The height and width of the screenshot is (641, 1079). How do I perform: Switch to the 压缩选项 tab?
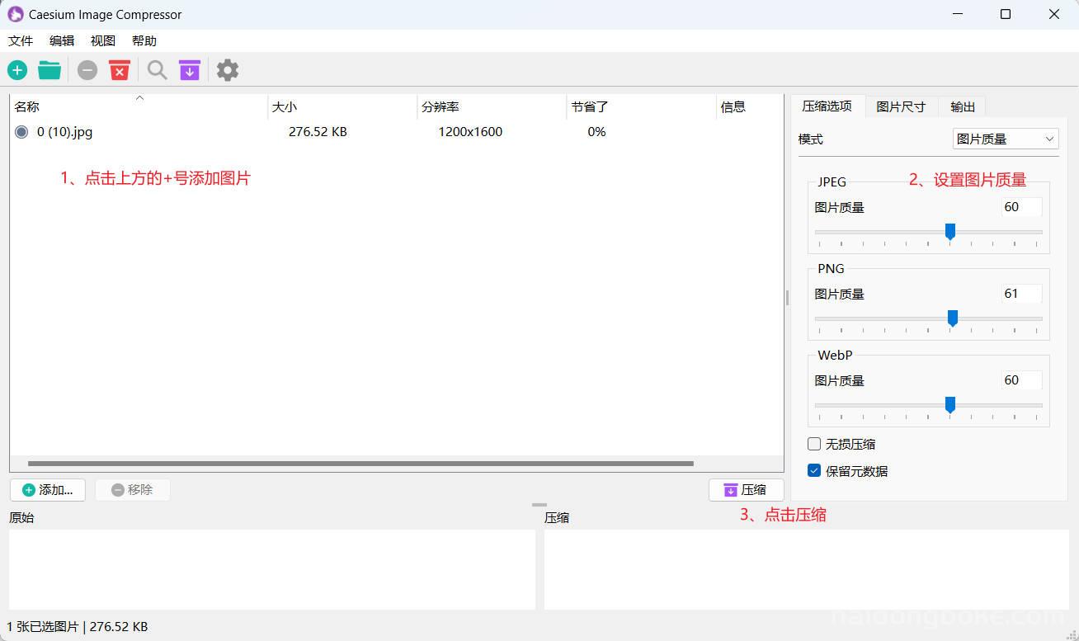827,106
